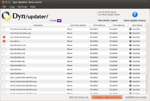
Task: Click the purple VIP badge
Action: pos(59,21)
